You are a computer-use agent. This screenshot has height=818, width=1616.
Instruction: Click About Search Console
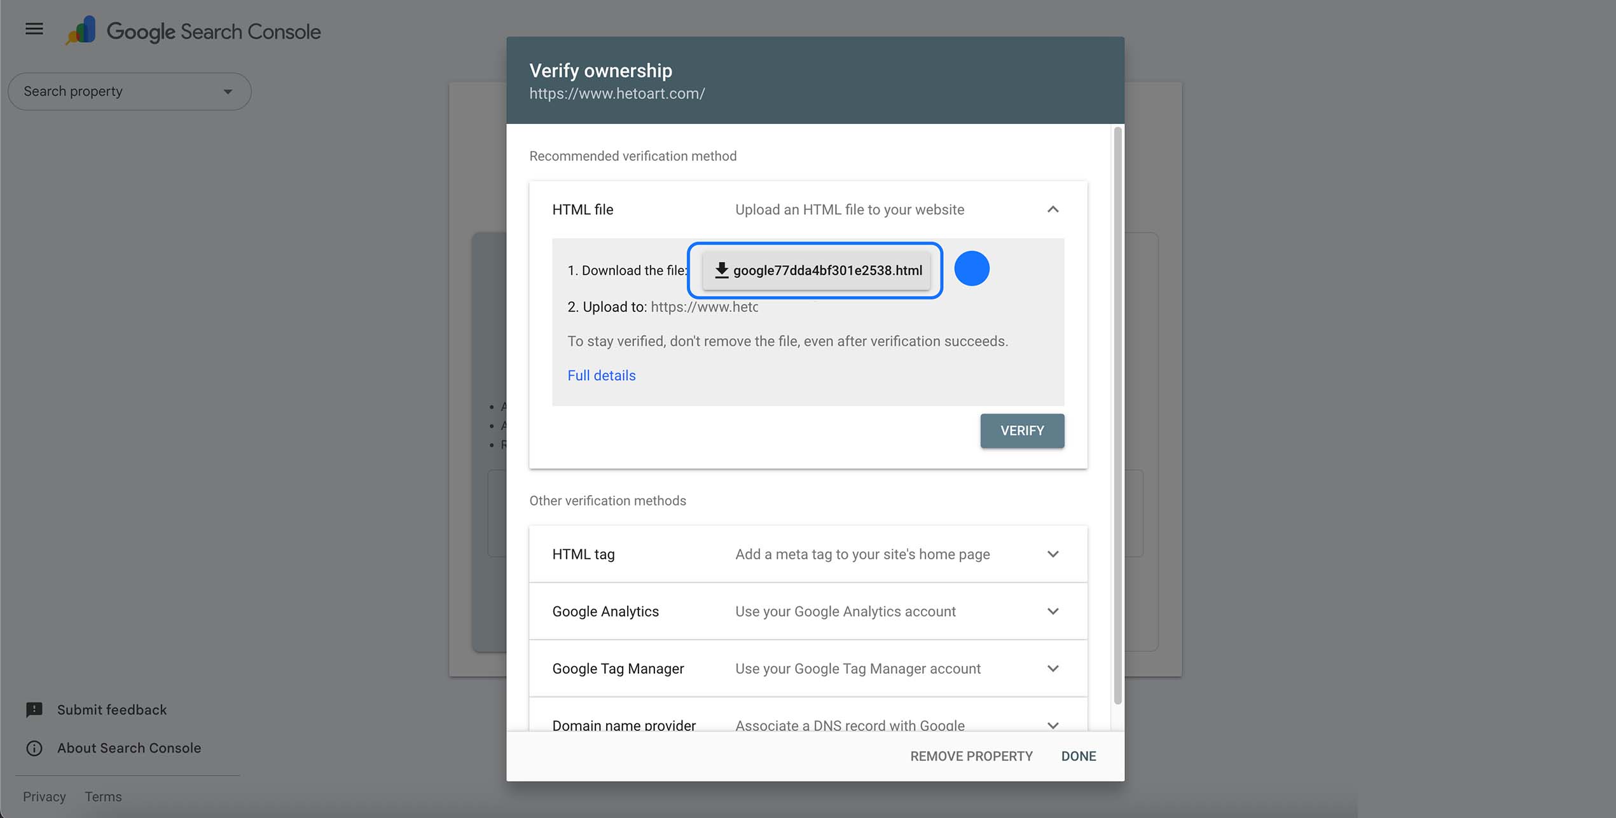[128, 748]
